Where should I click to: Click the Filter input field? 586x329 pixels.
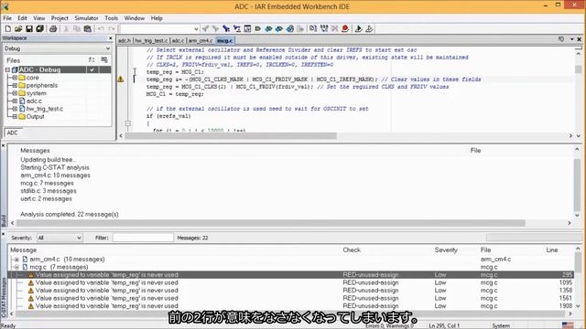143,238
